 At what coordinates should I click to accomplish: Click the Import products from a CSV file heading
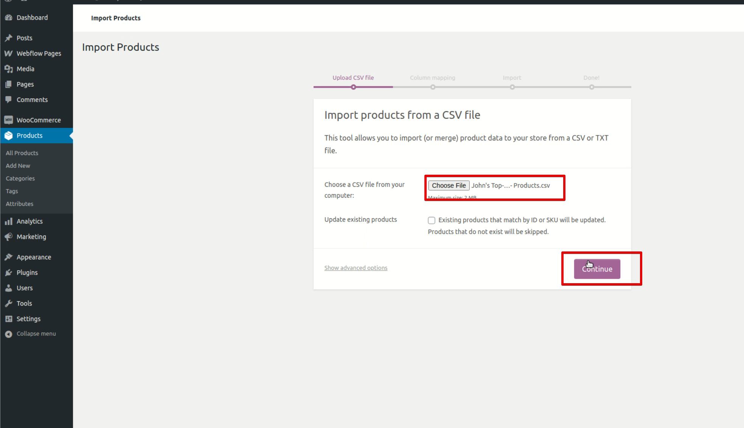point(402,115)
